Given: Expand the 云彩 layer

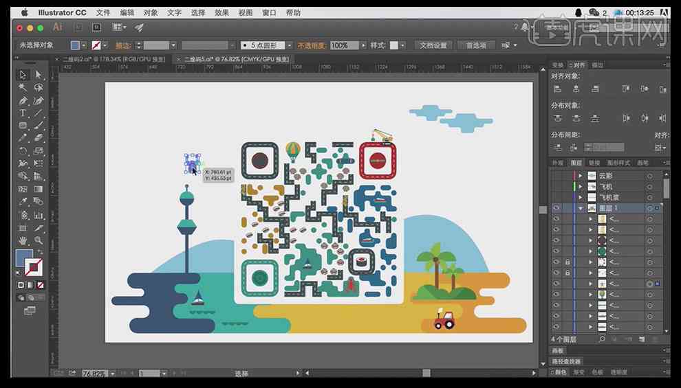Looking at the screenshot, I should pyautogui.click(x=581, y=176).
